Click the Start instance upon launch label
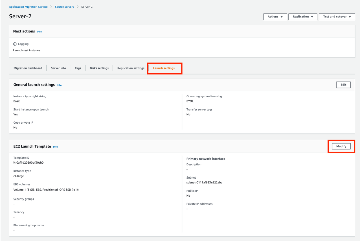360x241 pixels. point(31,109)
